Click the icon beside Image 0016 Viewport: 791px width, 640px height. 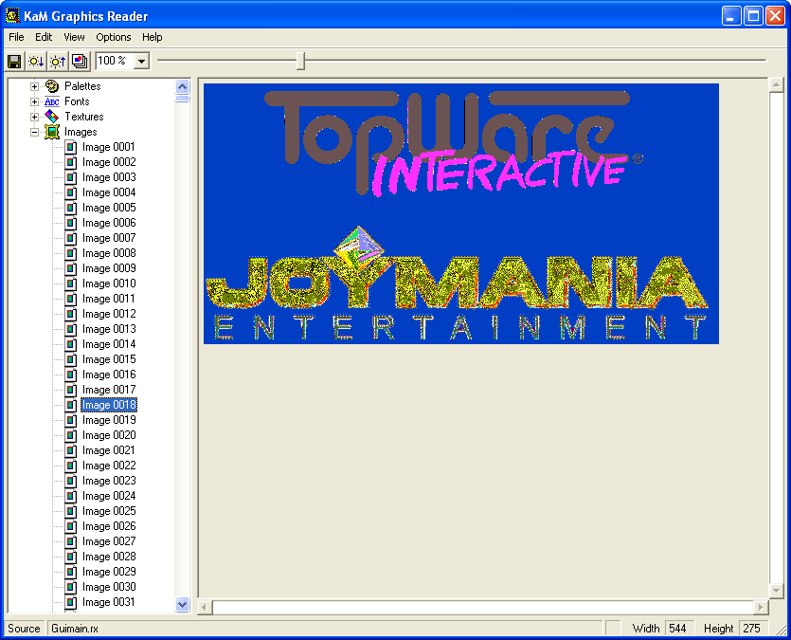71,375
